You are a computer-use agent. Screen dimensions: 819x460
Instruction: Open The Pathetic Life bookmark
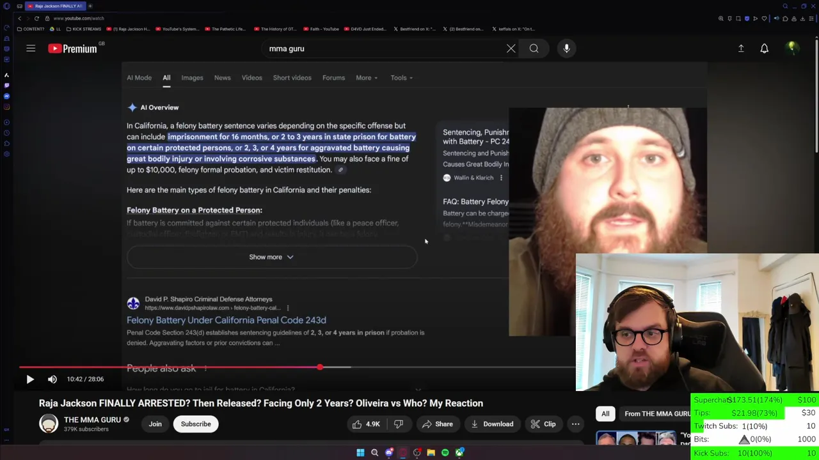(225, 29)
